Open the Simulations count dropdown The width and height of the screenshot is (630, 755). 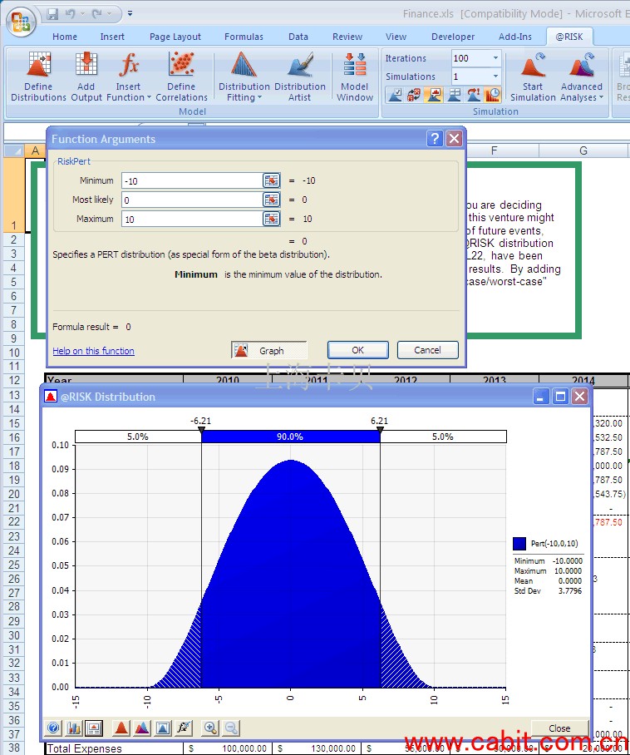495,76
